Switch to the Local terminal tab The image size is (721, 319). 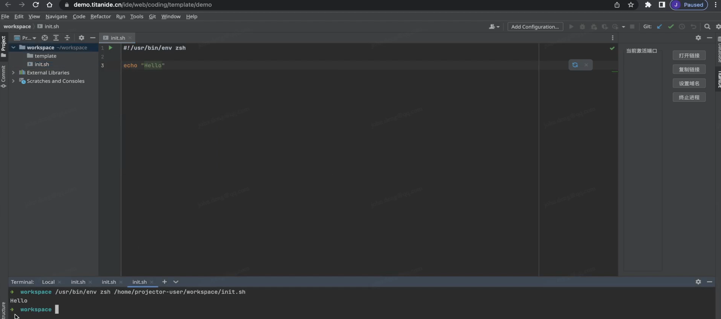coord(48,282)
